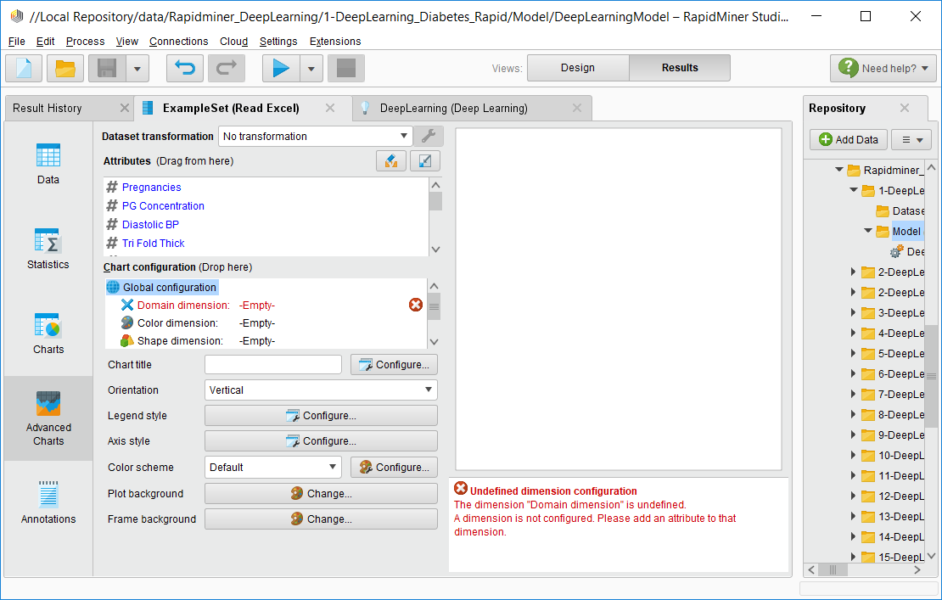
Task: Open the Data table view
Action: click(x=48, y=163)
